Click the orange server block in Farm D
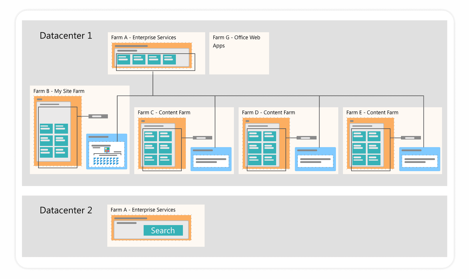 (266, 144)
